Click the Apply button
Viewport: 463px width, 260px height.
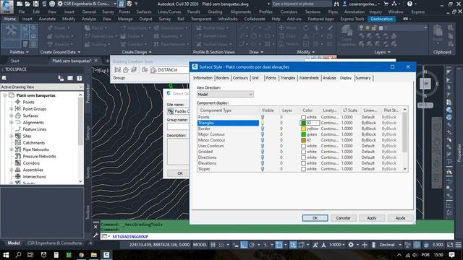(x=372, y=218)
